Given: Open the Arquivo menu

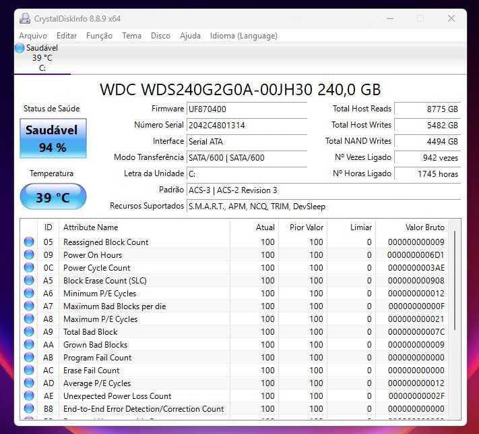Looking at the screenshot, I should pos(33,36).
